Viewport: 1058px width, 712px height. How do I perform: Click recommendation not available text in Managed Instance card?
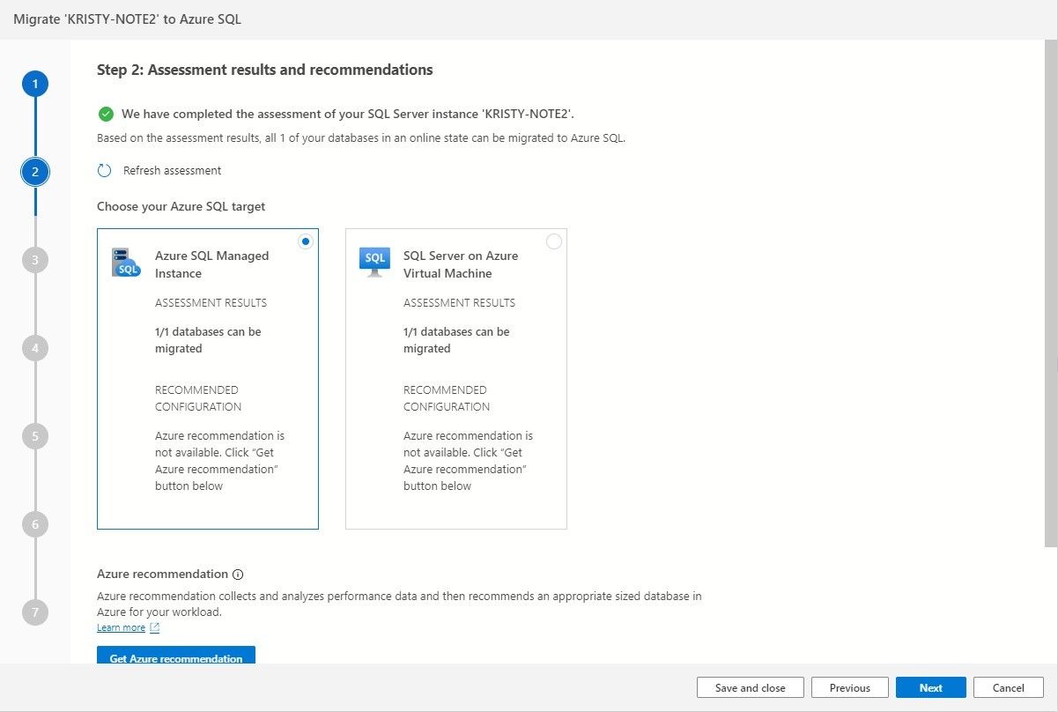(x=219, y=461)
